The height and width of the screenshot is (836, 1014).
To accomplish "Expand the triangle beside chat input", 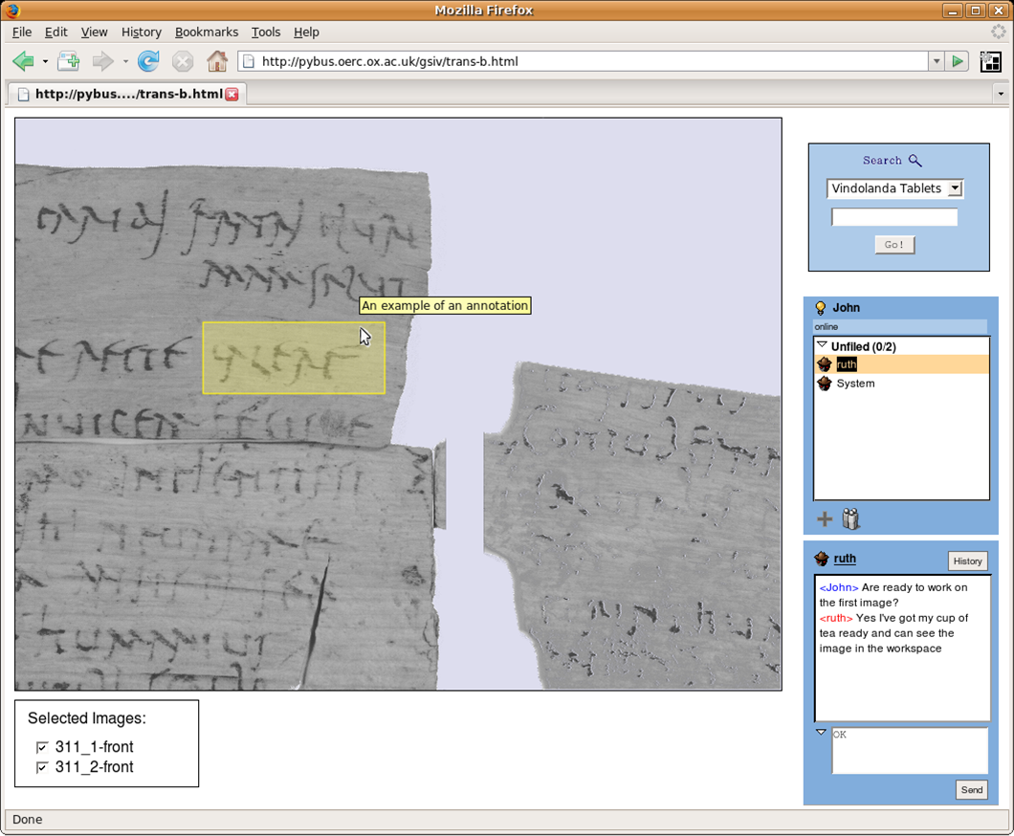I will [821, 733].
